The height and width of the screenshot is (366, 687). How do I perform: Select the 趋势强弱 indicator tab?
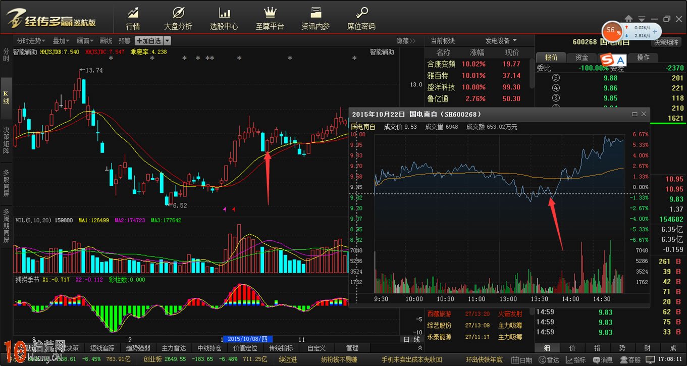(x=138, y=348)
